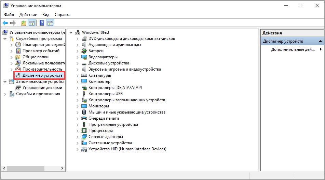Expand the Клавиатуры device category
The height and width of the screenshot is (180, 325).
coord(78,75)
